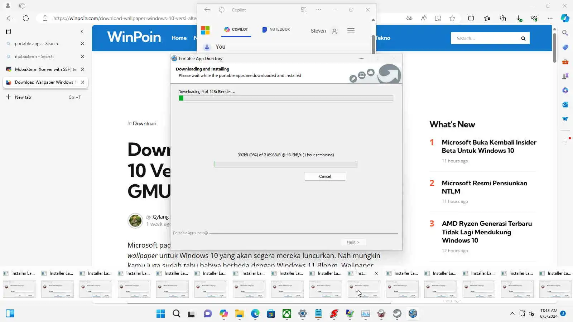The width and height of the screenshot is (573, 322).
Task: Add this page to favorites with star icon
Action: pyautogui.click(x=452, y=18)
